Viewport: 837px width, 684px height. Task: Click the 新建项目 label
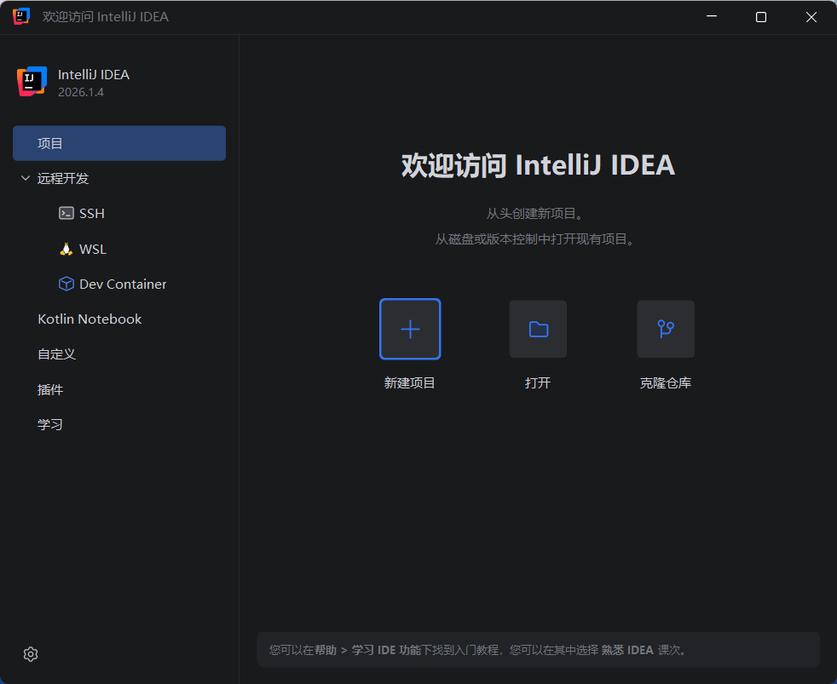click(x=409, y=383)
